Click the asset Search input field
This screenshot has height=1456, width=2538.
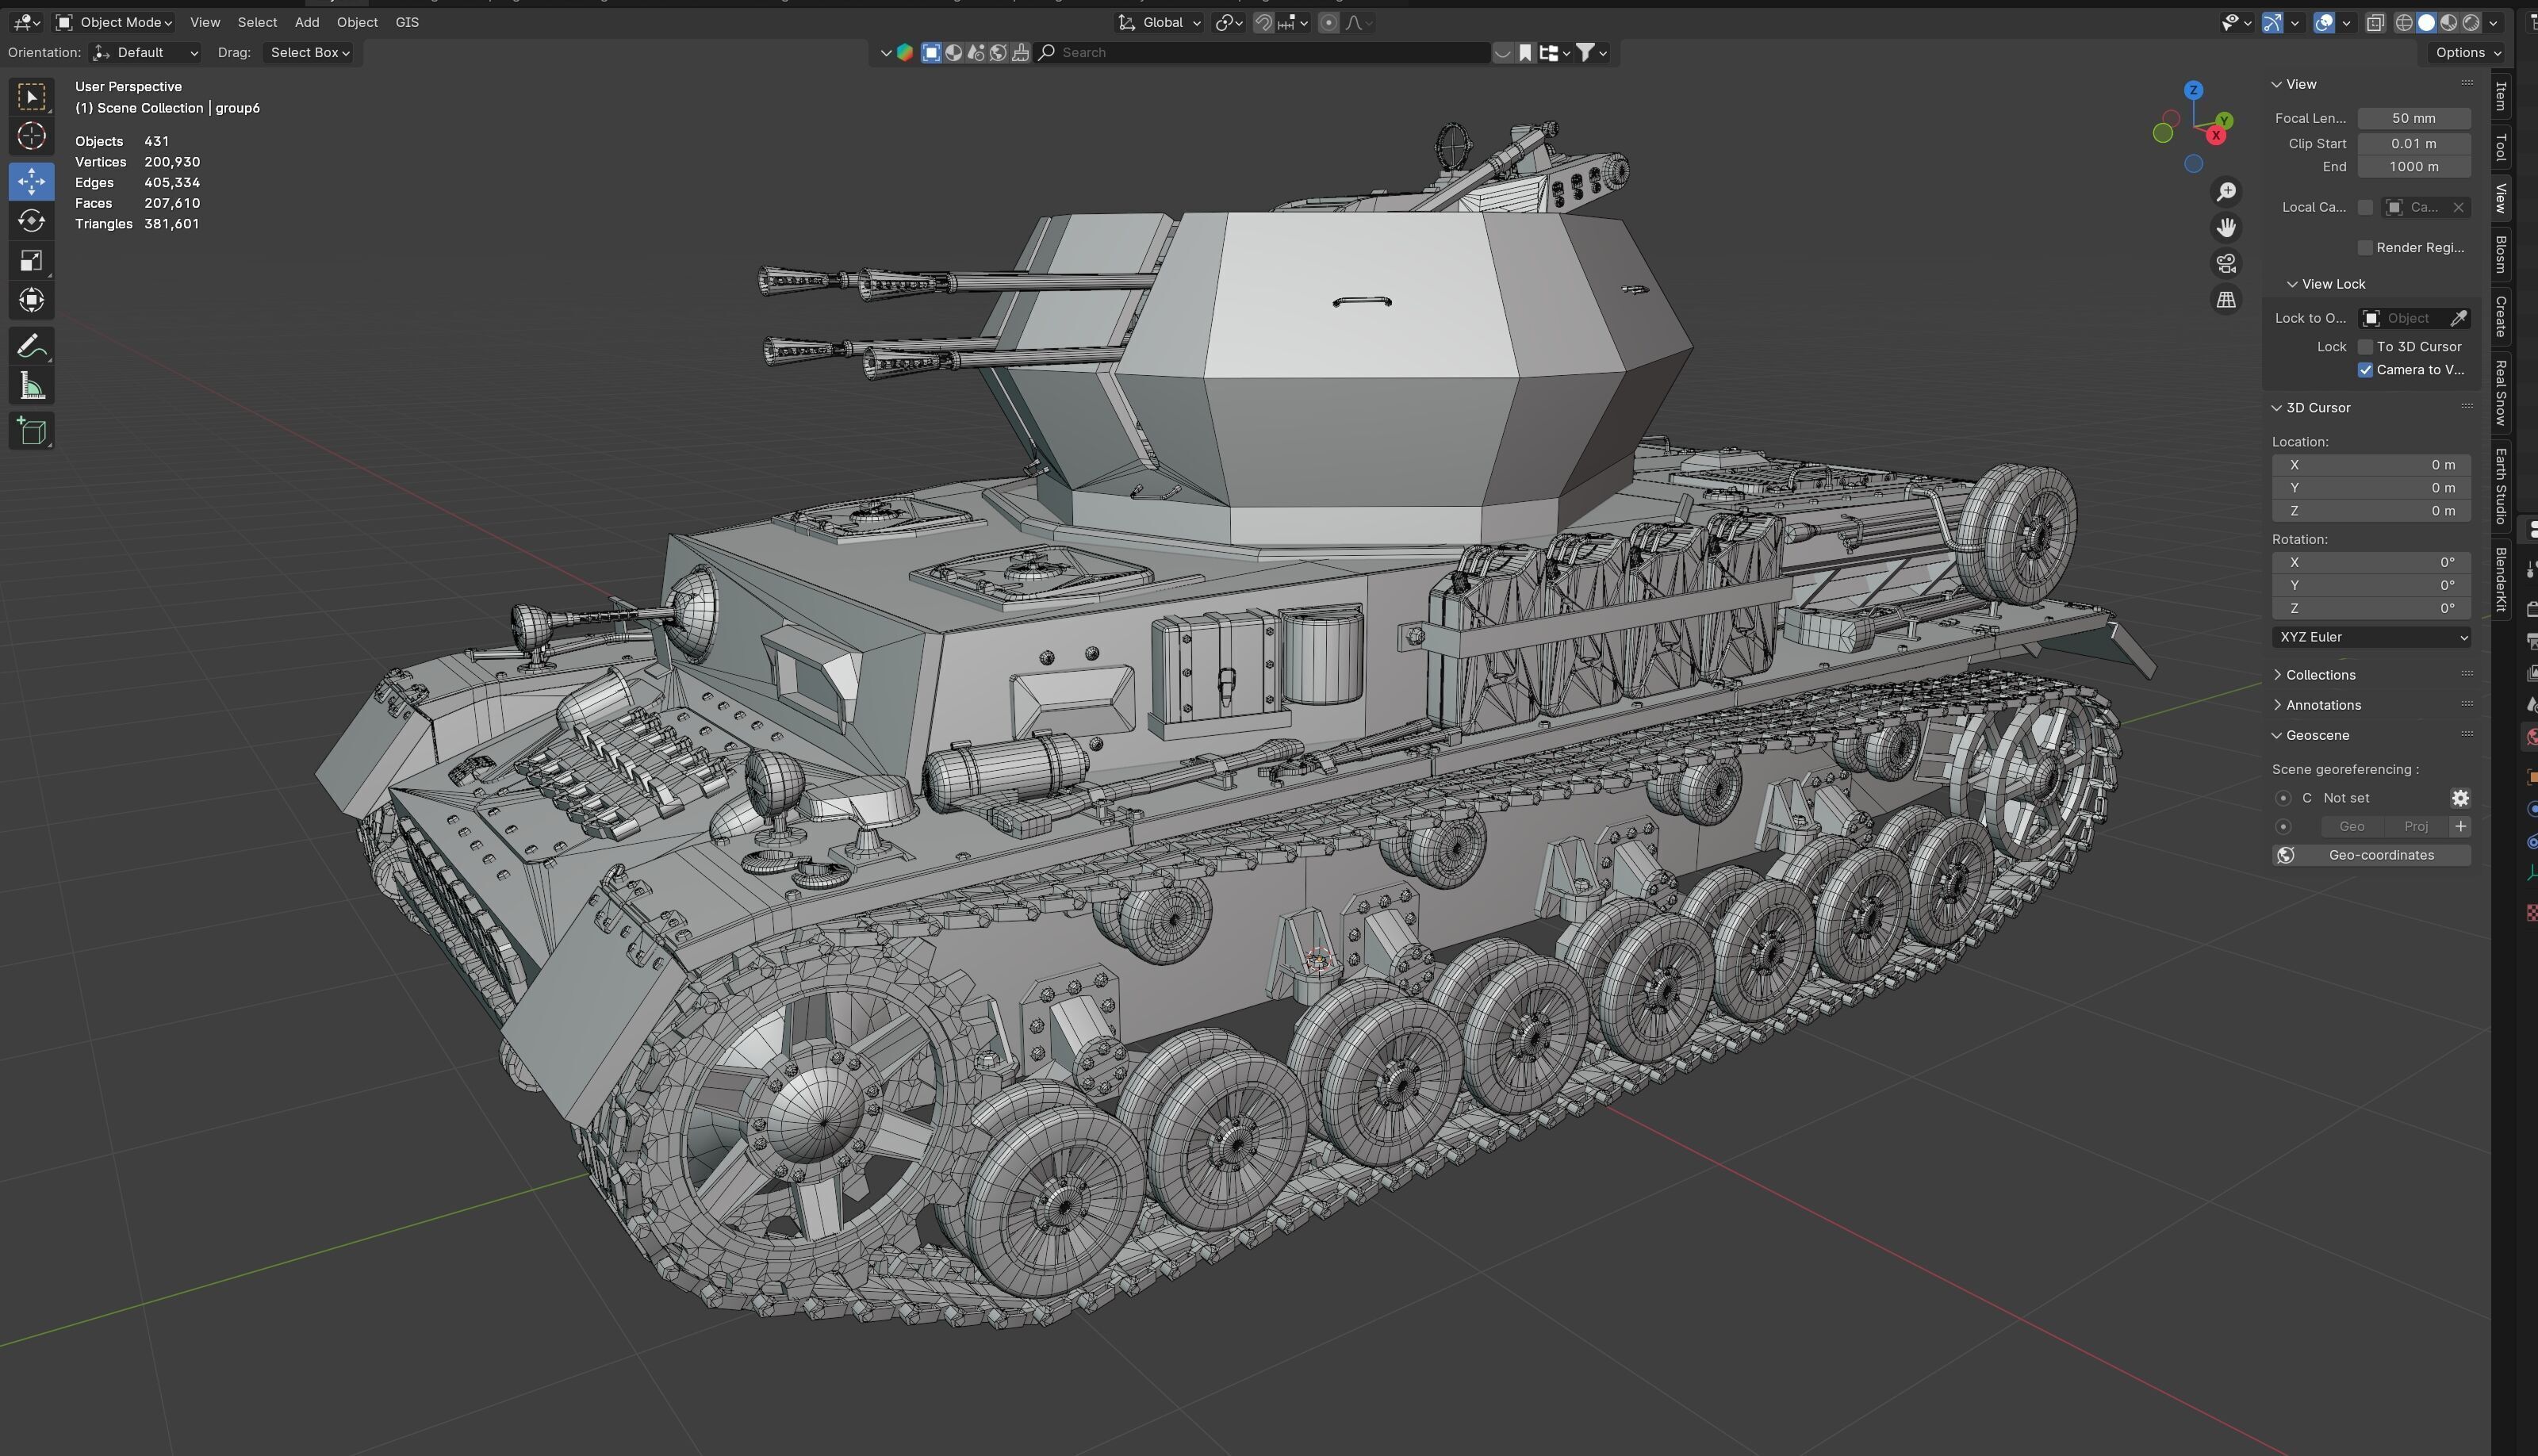(1263, 53)
